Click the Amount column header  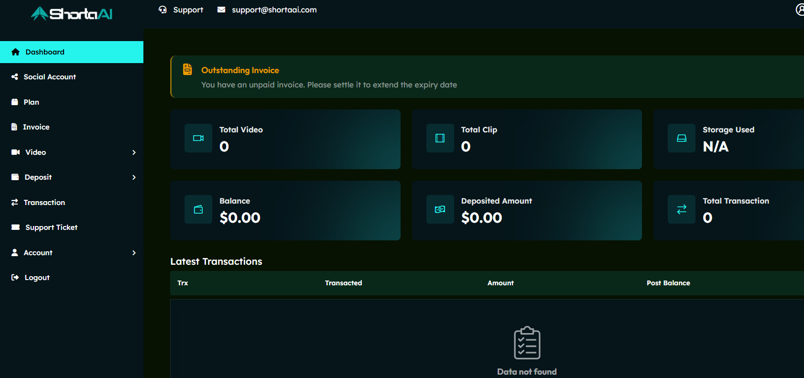500,283
